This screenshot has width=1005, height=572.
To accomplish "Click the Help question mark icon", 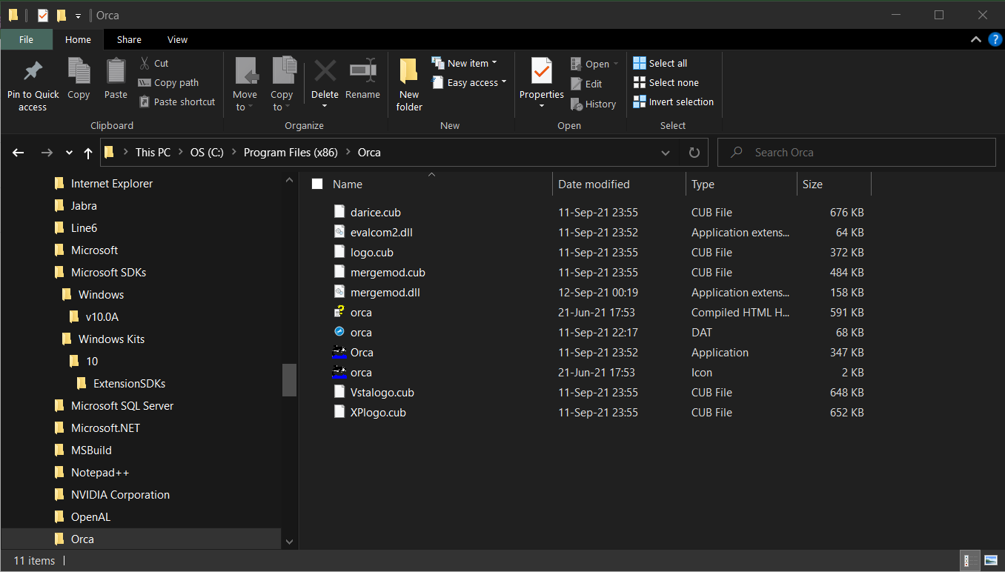I will pyautogui.click(x=995, y=39).
